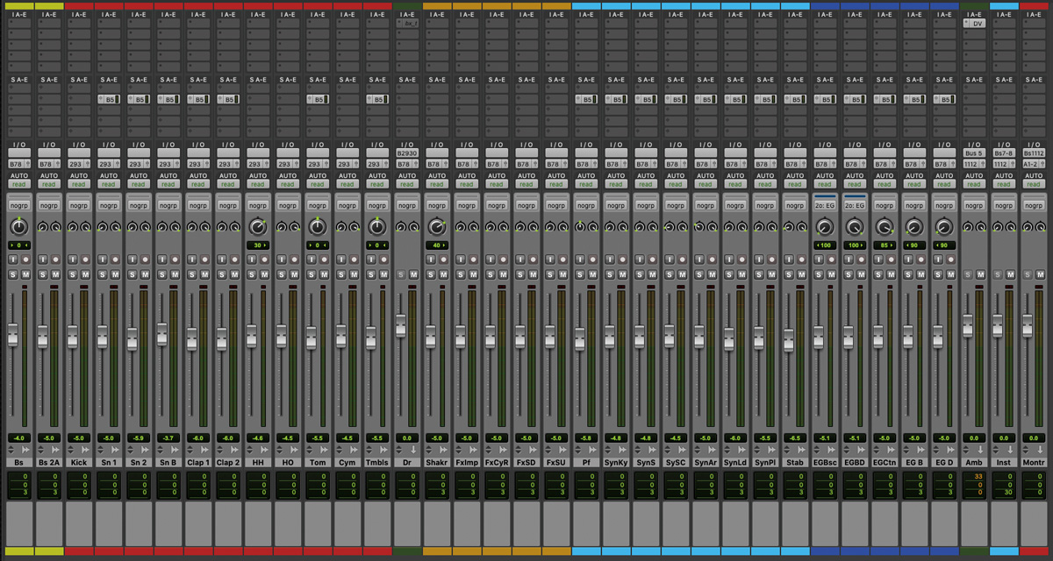This screenshot has width=1053, height=561.
Task: Click the volume fader on Stab track
Action: tap(789, 340)
